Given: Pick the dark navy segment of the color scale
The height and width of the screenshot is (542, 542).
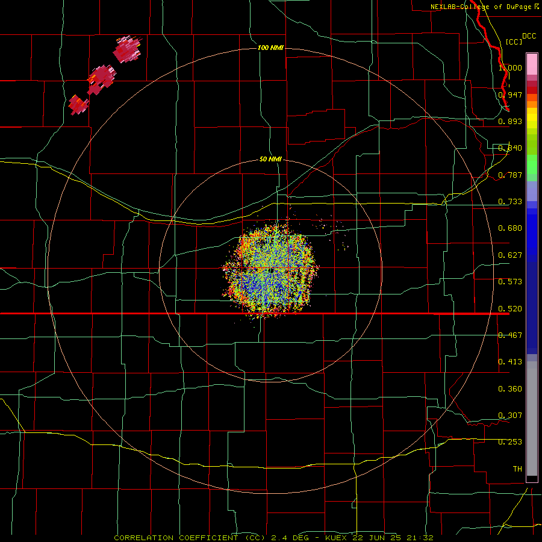Looking at the screenshot, I should (x=532, y=308).
